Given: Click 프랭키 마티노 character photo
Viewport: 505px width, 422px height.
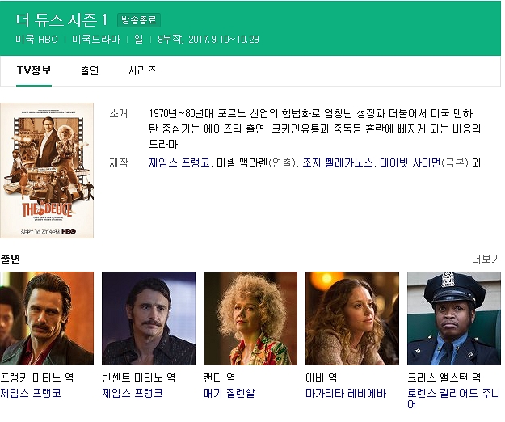Looking at the screenshot, I should pyautogui.click(x=47, y=319).
